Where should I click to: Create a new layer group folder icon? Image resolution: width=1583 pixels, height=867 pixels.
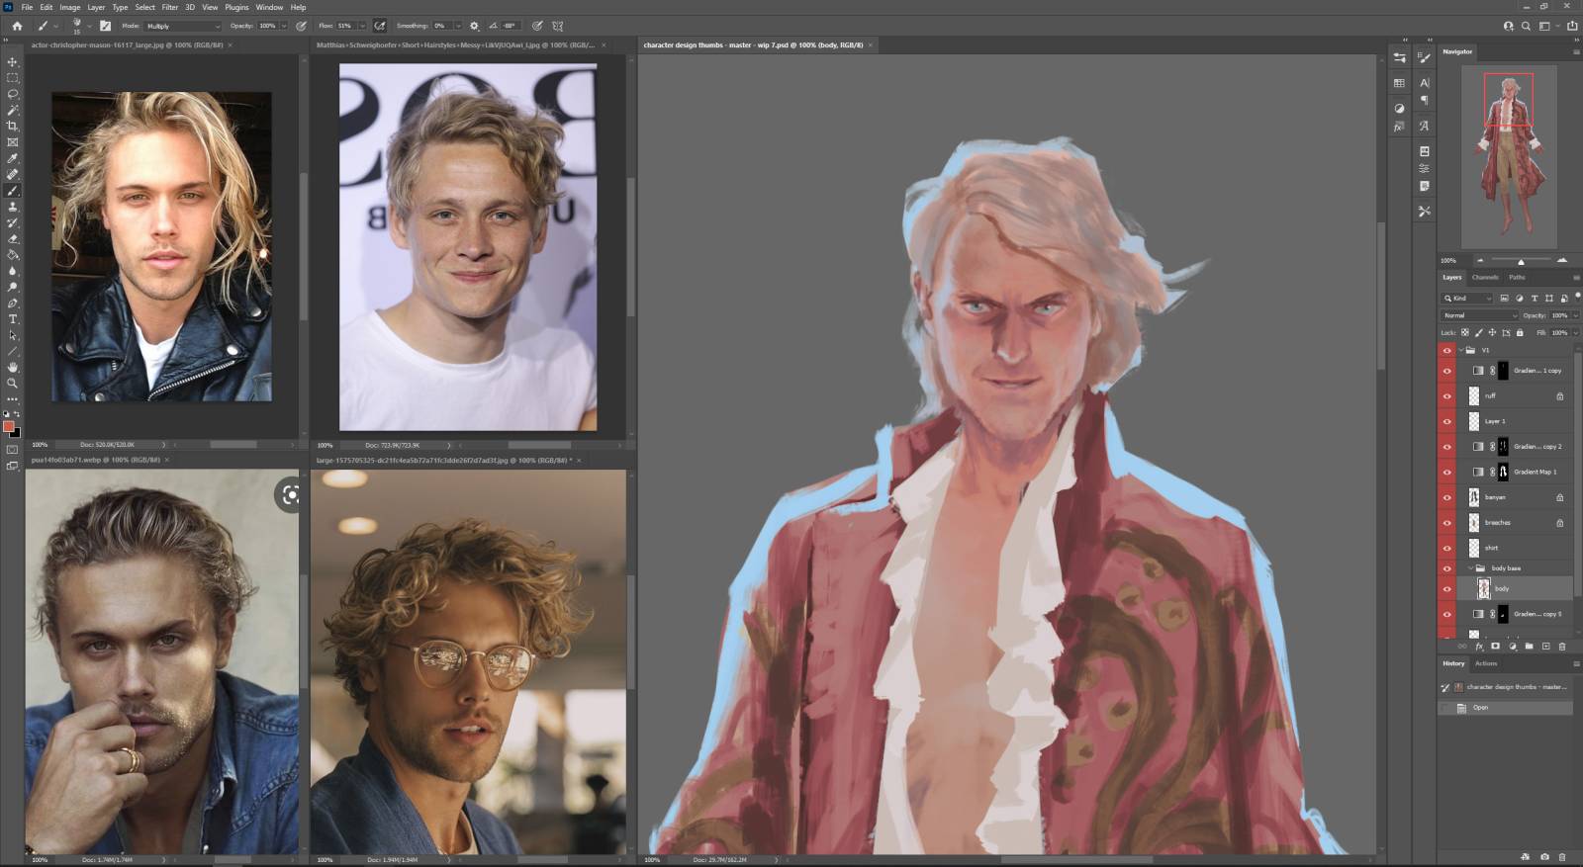pyautogui.click(x=1529, y=647)
